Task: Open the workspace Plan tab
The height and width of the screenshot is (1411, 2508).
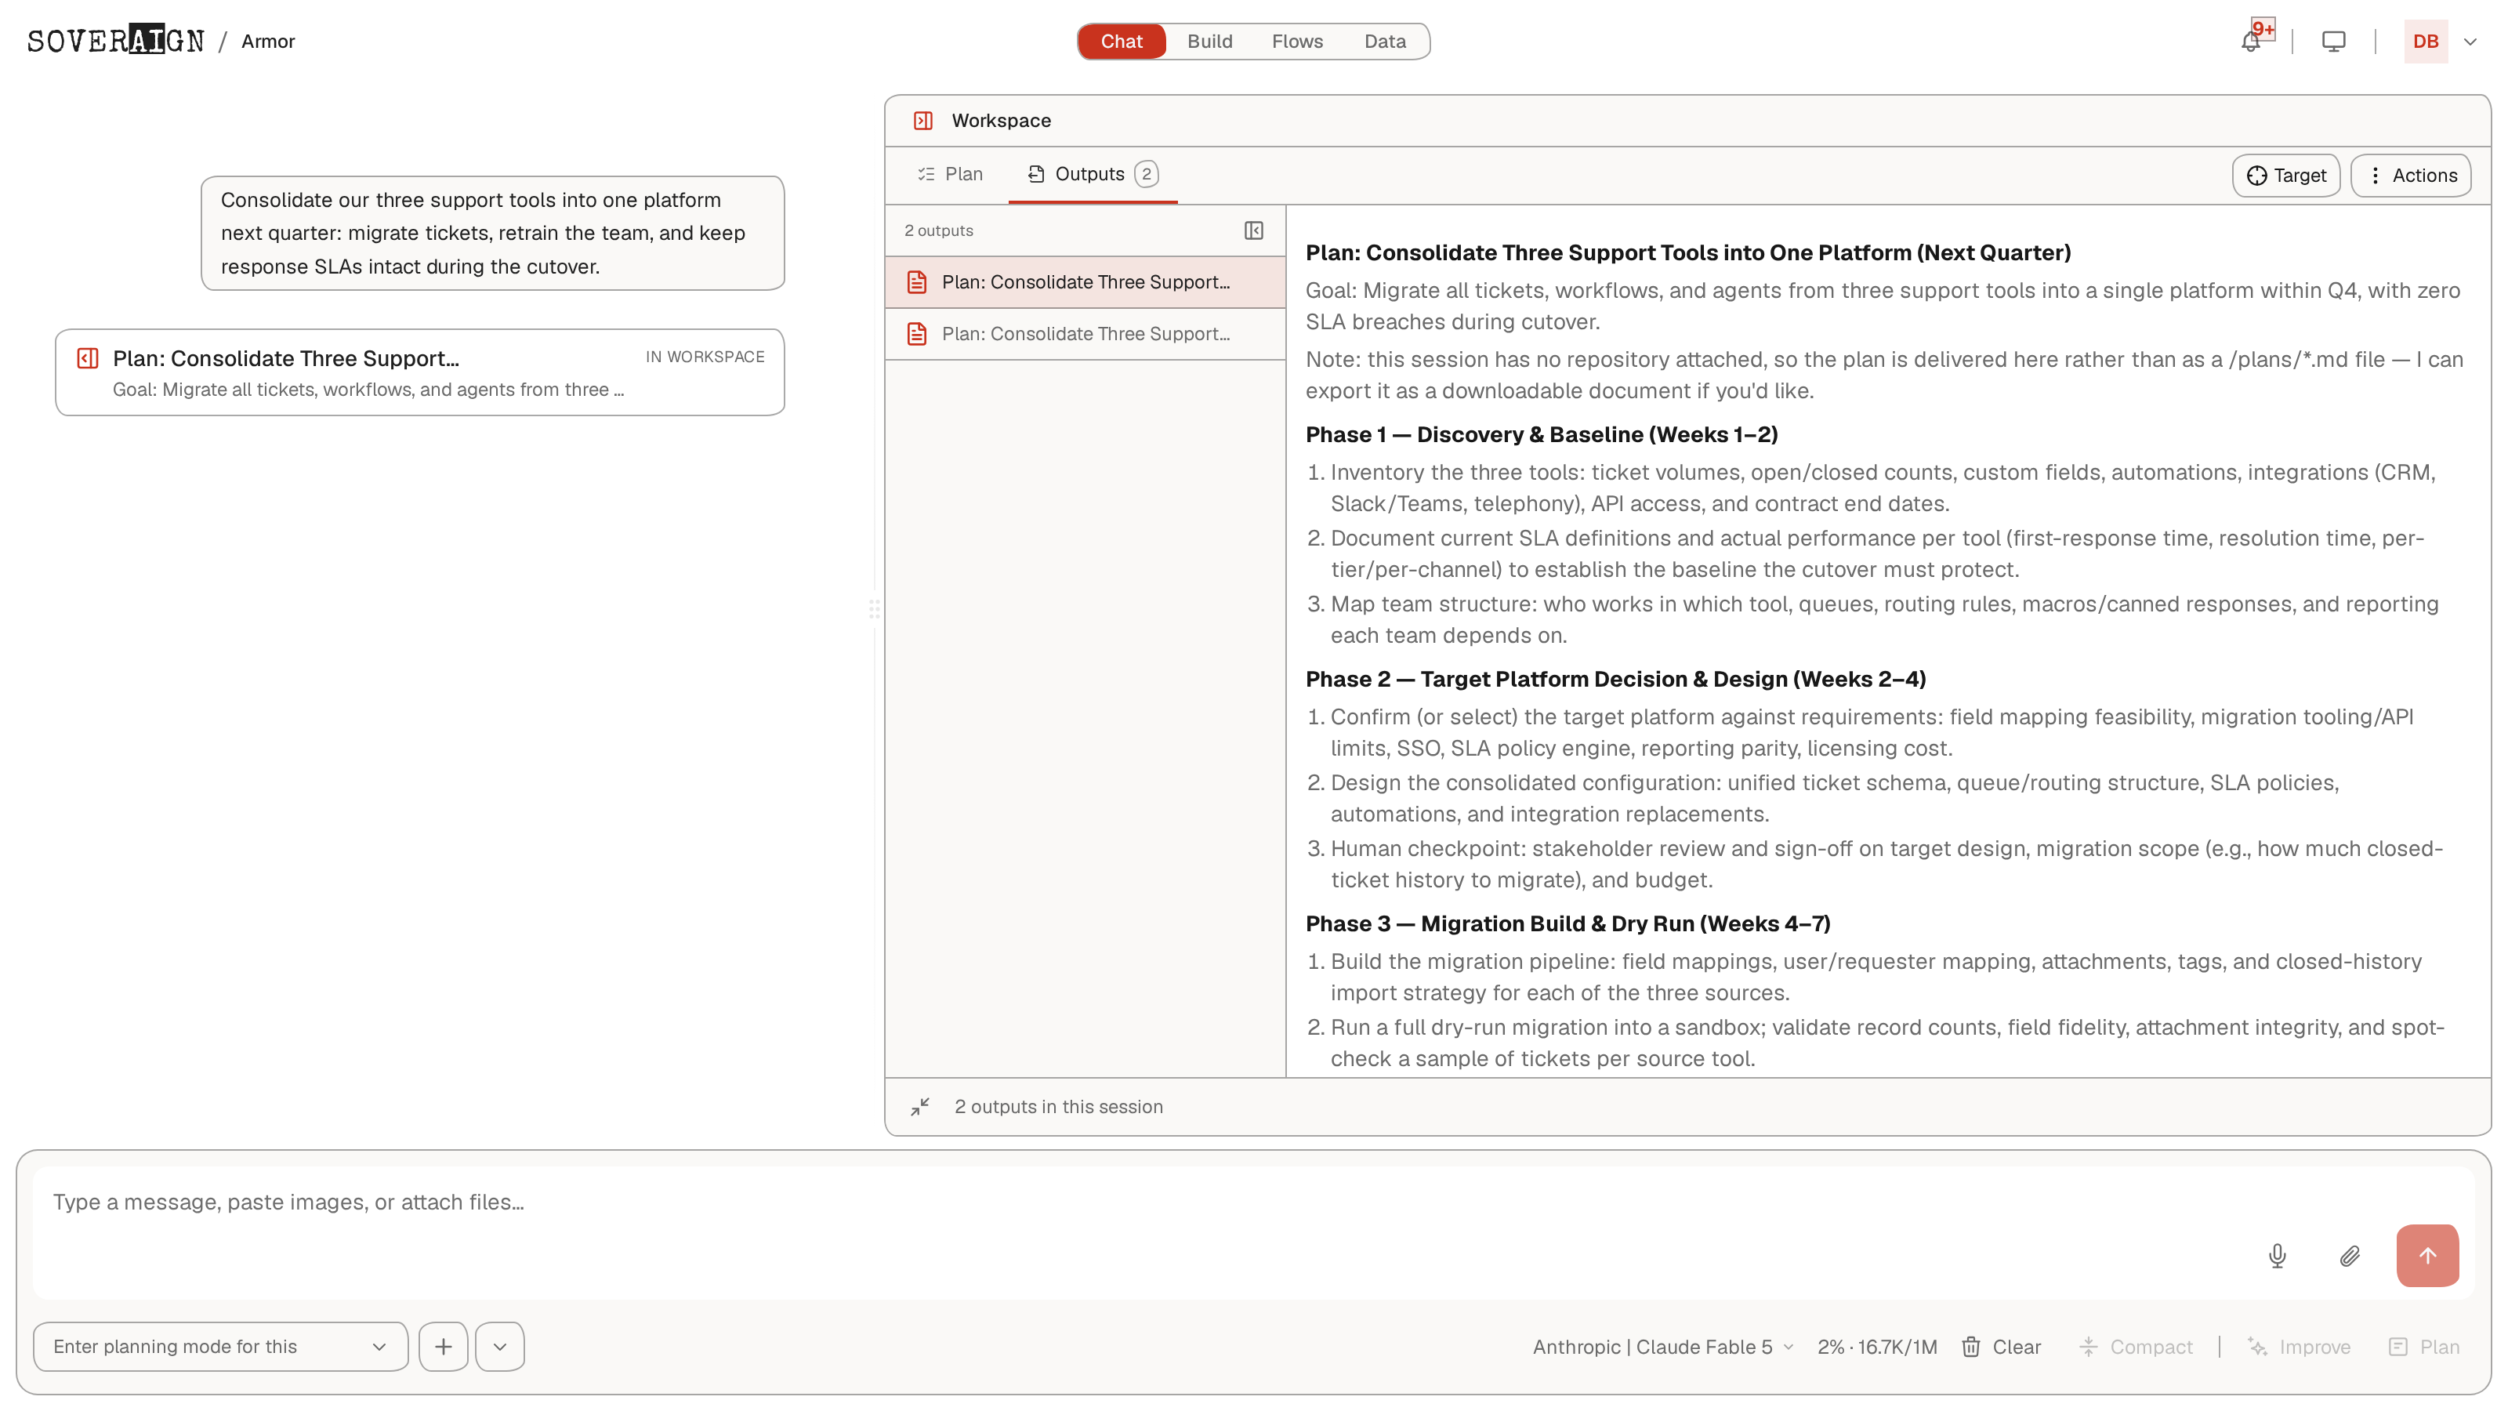Action: (x=950, y=174)
